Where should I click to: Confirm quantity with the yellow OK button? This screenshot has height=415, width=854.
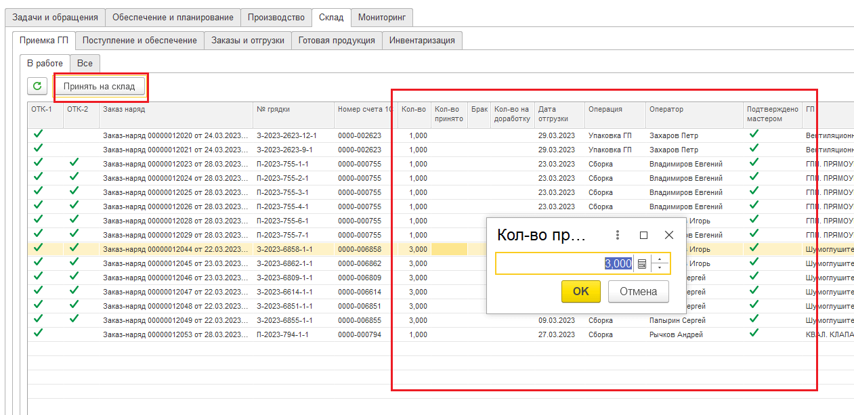pyautogui.click(x=580, y=291)
